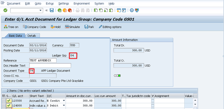This screenshot has width=224, height=109.
Task: Switch to the Details tab
Action: tap(32, 36)
